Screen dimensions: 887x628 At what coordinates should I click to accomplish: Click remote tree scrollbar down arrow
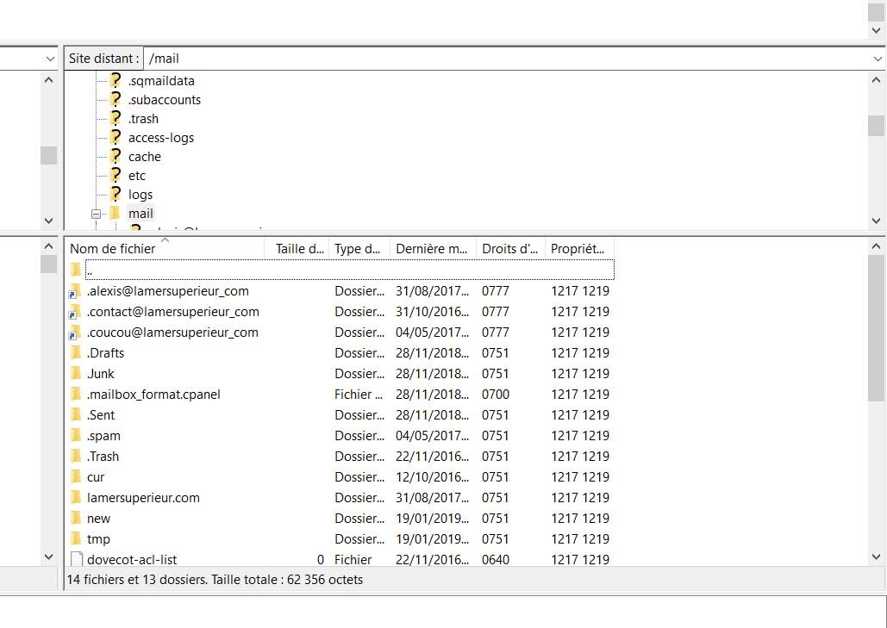(x=877, y=221)
